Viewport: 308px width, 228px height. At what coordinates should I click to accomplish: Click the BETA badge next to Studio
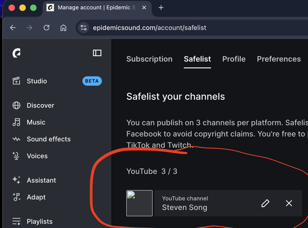click(92, 81)
